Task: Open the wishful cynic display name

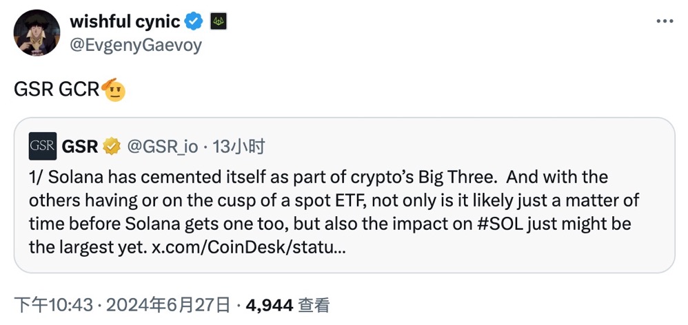Action: point(125,21)
